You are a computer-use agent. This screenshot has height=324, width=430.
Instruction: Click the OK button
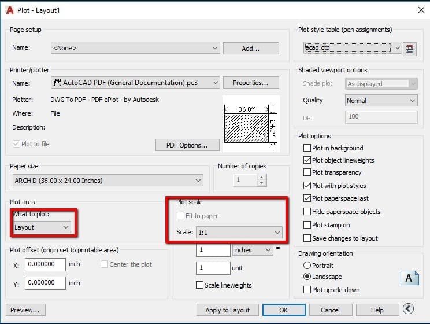coord(284,310)
